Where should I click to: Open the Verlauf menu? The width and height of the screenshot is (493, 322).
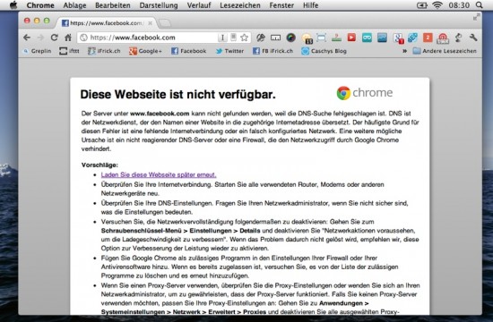(199, 5)
